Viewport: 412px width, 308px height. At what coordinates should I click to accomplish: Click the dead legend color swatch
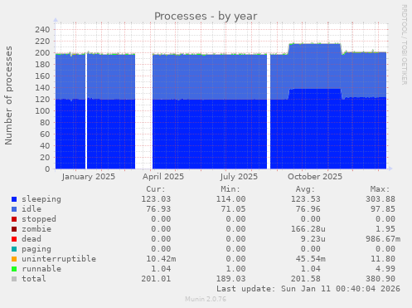tap(14, 239)
